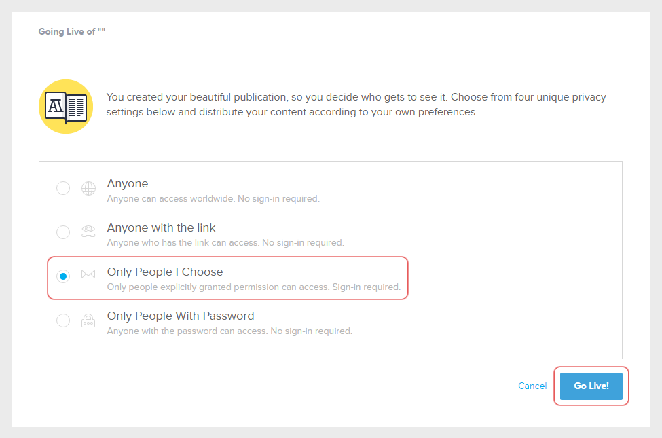Click "Anyone with the password can access" description
This screenshot has height=438, width=662.
tap(229, 331)
